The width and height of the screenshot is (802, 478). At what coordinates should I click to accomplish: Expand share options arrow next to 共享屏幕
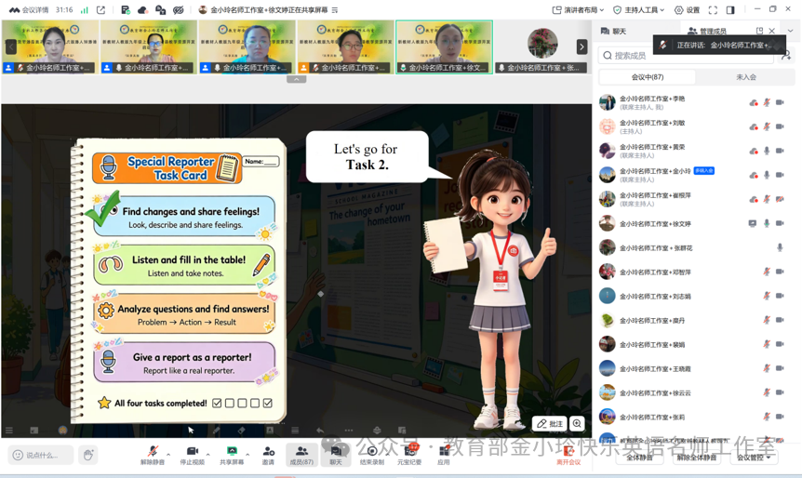point(247,454)
